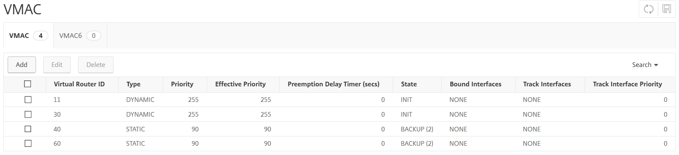Click the Preemption Delay Timer column header
679x155 pixels.
click(333, 84)
